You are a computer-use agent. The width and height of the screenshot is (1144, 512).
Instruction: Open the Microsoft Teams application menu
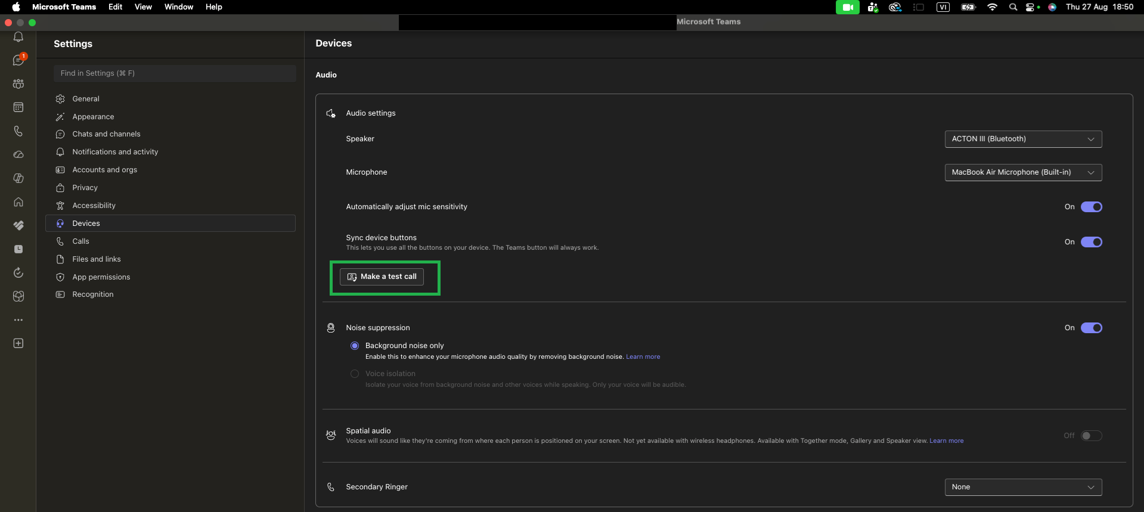click(x=64, y=7)
